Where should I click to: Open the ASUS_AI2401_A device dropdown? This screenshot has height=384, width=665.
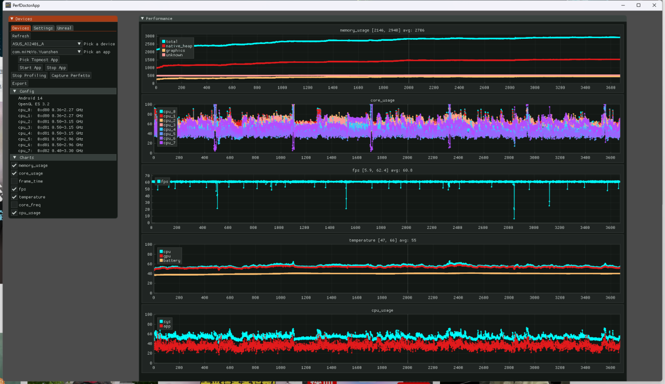tap(47, 44)
